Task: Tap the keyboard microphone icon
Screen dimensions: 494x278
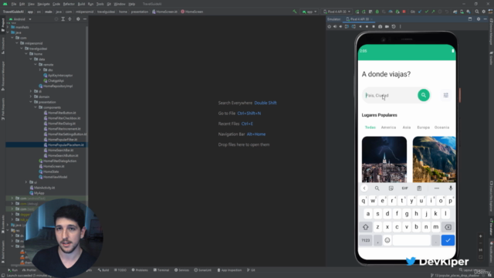Action: (x=451, y=188)
